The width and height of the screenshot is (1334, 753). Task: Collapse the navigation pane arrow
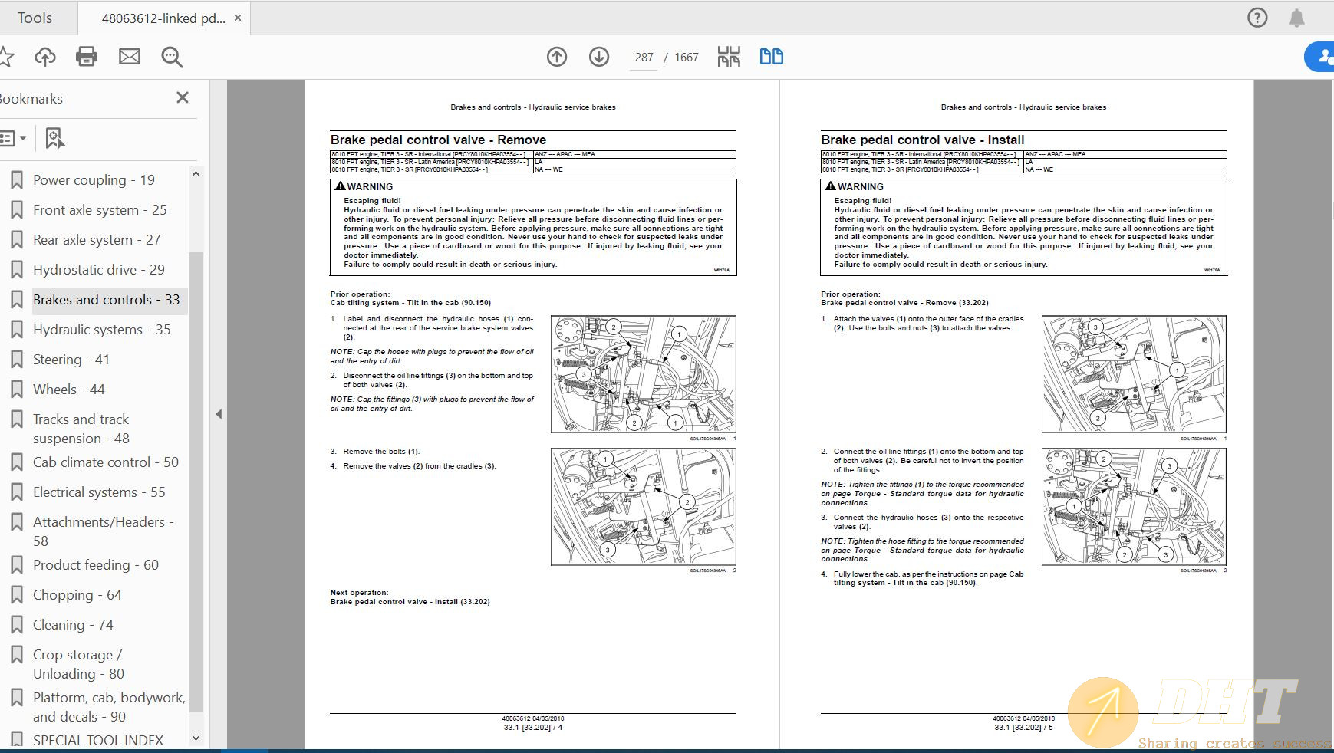point(219,414)
